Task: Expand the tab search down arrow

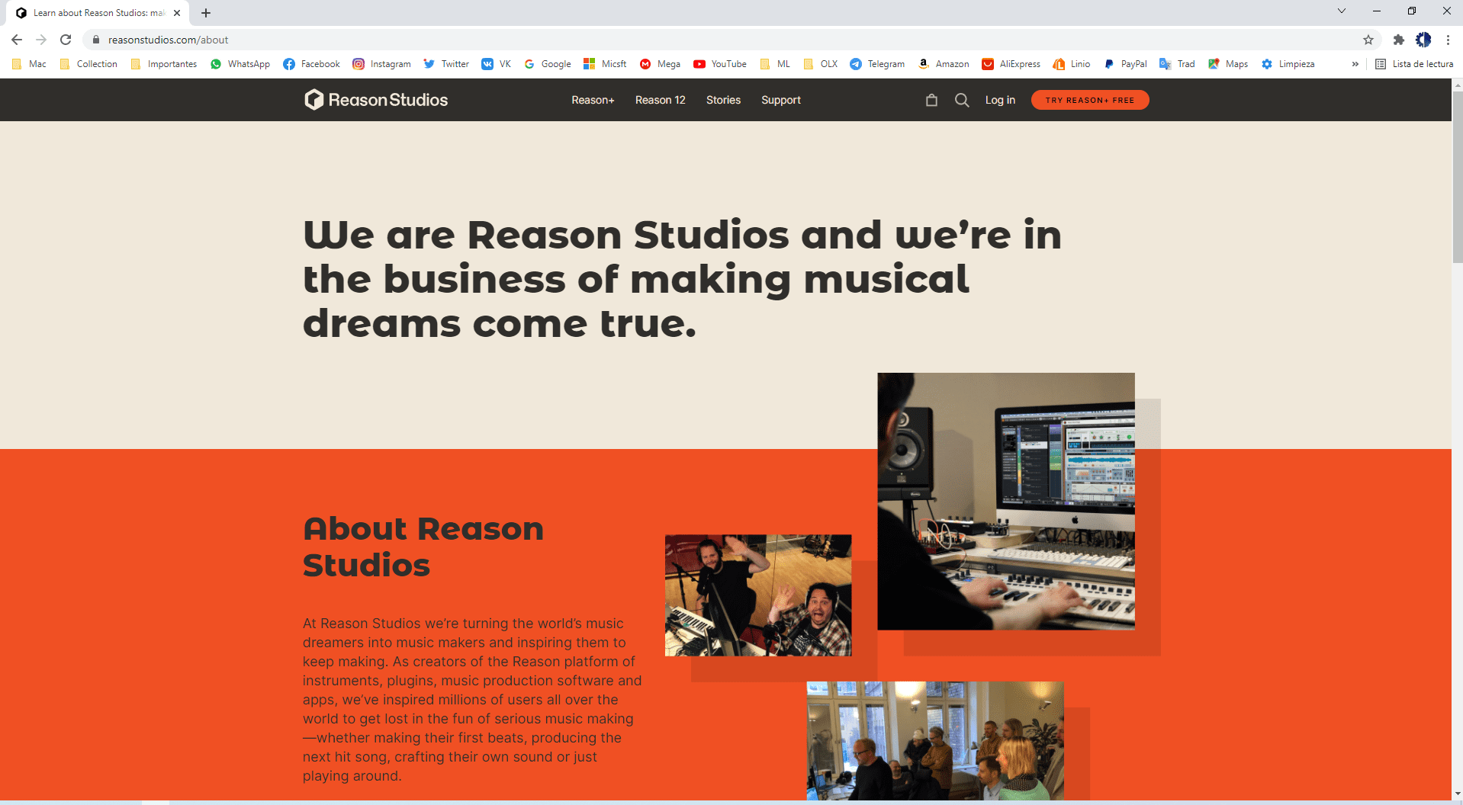Action: click(x=1341, y=11)
